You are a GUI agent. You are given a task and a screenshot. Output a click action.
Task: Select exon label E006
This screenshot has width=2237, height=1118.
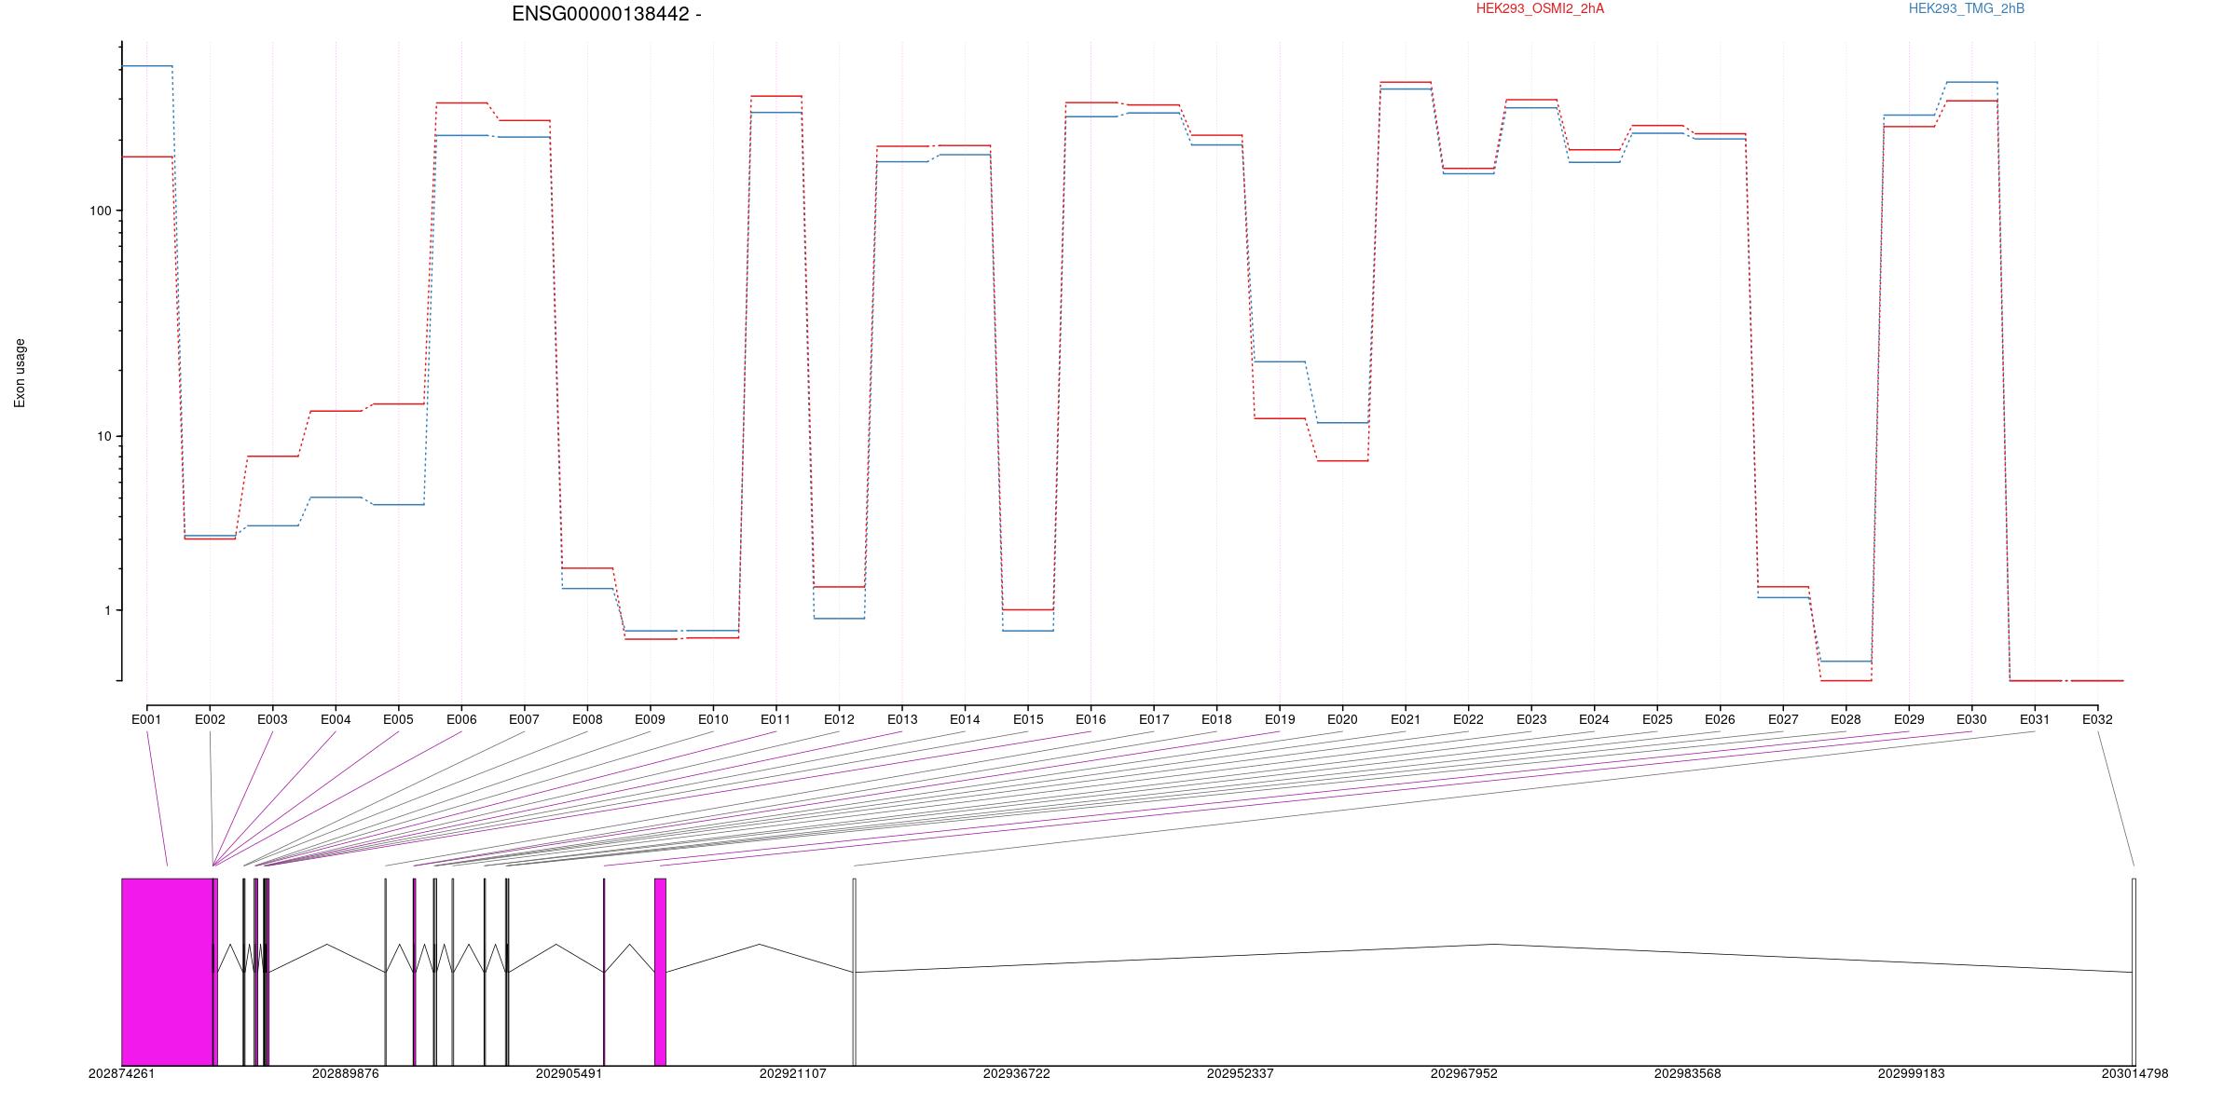(x=461, y=719)
